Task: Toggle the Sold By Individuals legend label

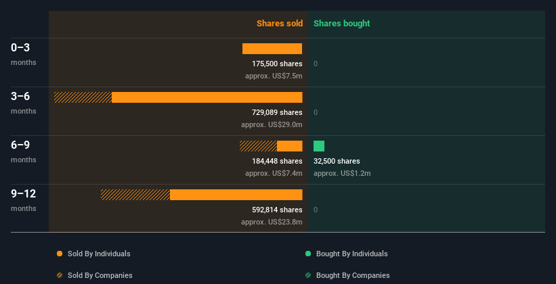Action: [99, 254]
